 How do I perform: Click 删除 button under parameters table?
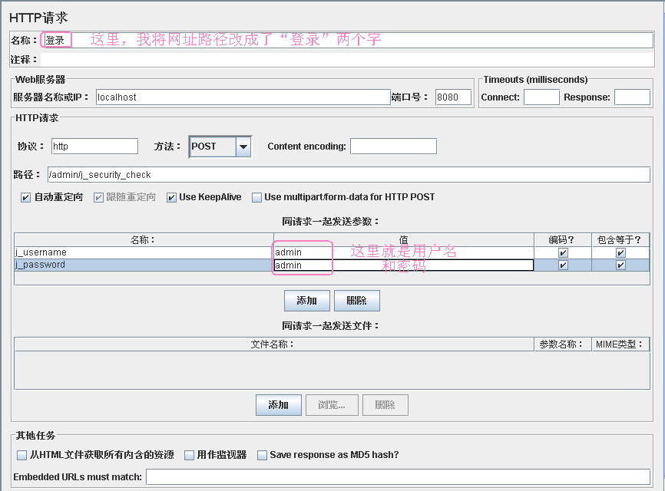pyautogui.click(x=356, y=301)
